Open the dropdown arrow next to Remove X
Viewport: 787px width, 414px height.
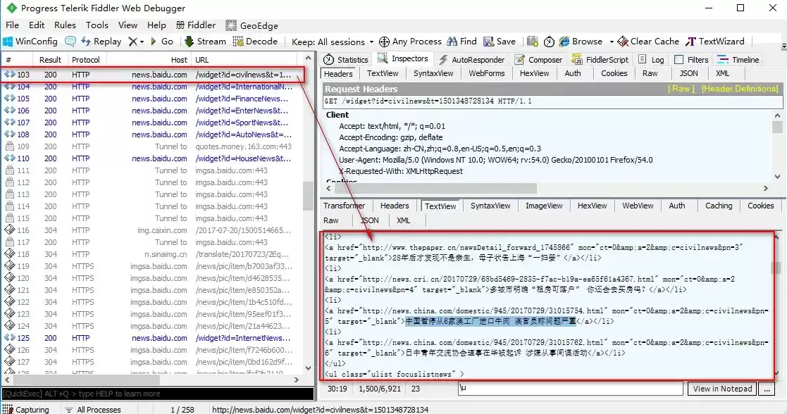tap(142, 42)
